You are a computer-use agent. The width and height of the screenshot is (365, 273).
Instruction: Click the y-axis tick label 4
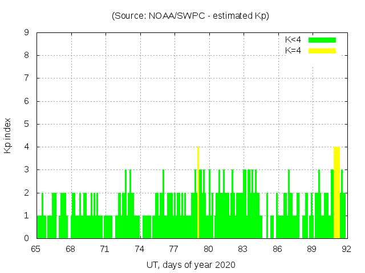26,147
